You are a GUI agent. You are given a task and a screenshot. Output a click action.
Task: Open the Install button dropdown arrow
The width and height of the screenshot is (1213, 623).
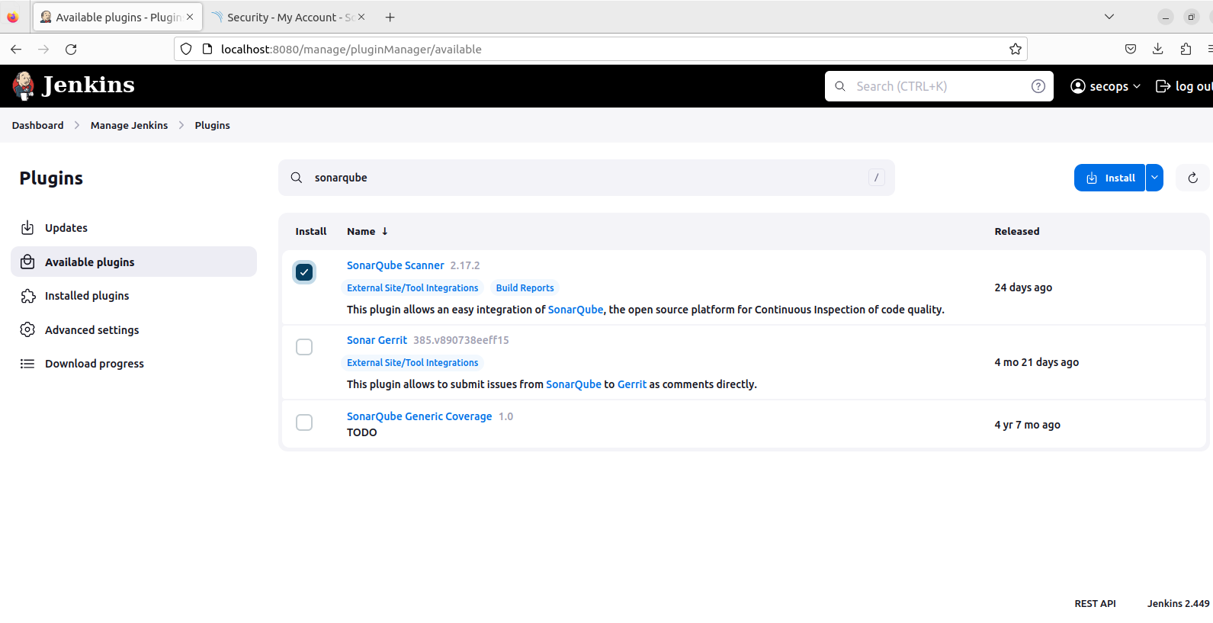pos(1154,178)
